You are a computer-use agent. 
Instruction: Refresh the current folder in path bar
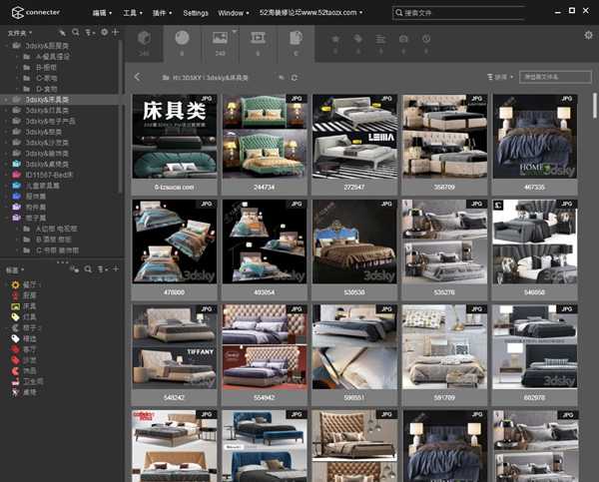294,77
